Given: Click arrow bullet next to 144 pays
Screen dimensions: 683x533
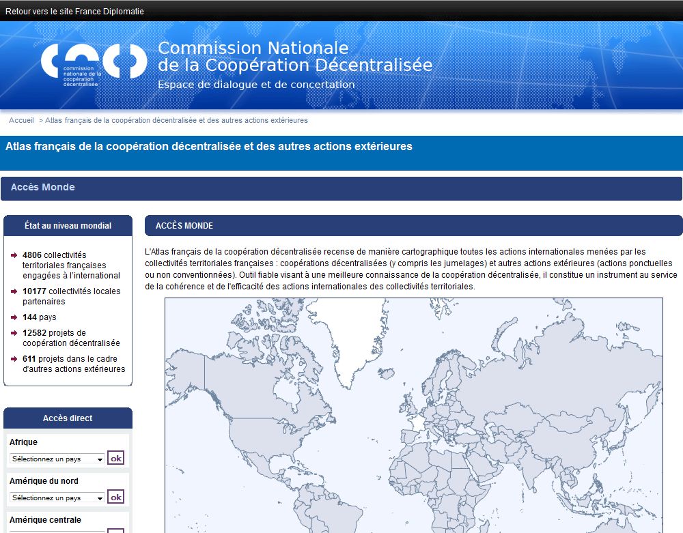Looking at the screenshot, I should [x=14, y=317].
